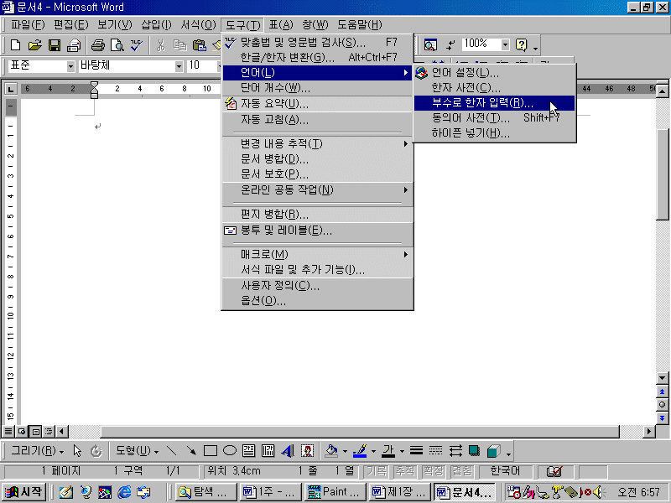Switch to Print Layout view button
This screenshot has height=503, width=671.
36,431
